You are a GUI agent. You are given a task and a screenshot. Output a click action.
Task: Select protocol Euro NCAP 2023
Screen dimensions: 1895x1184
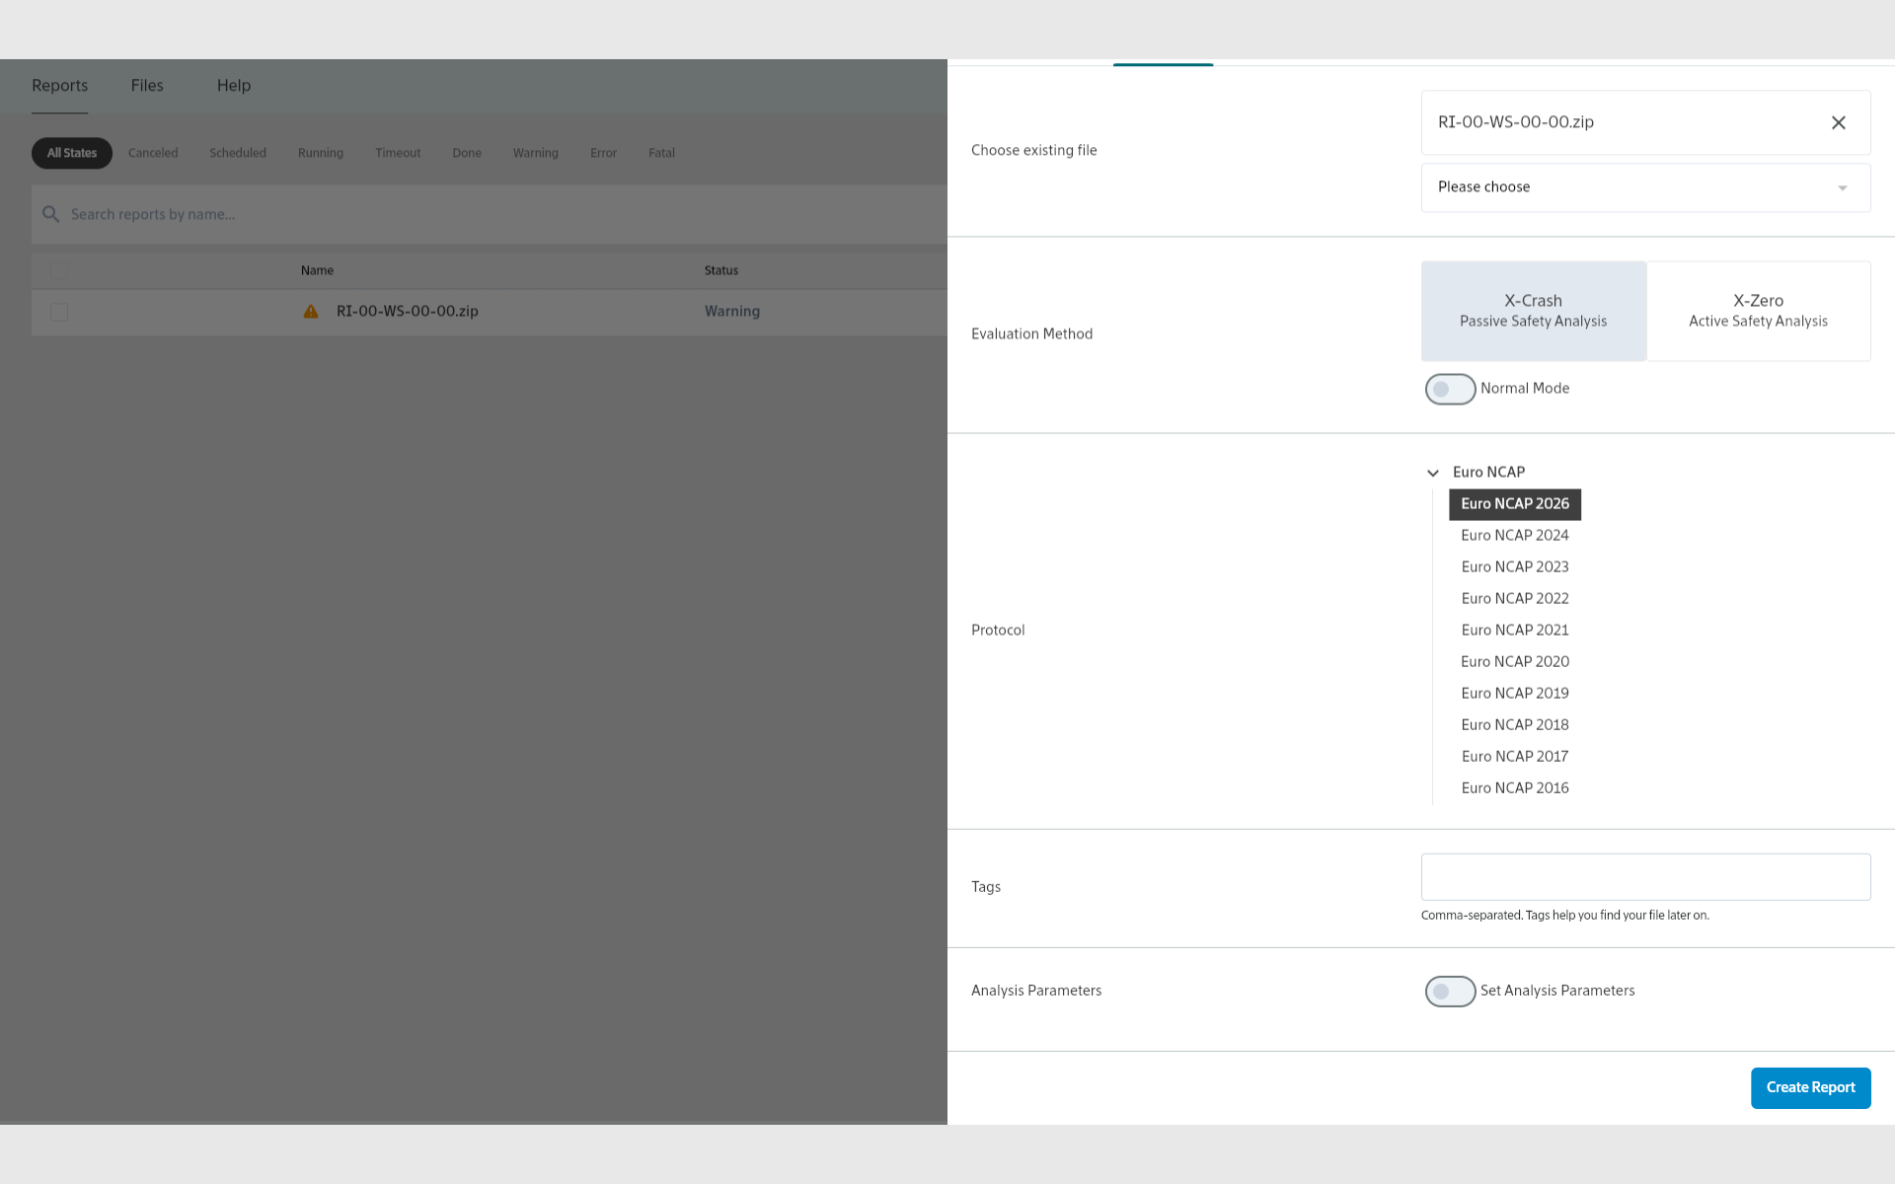tap(1515, 567)
